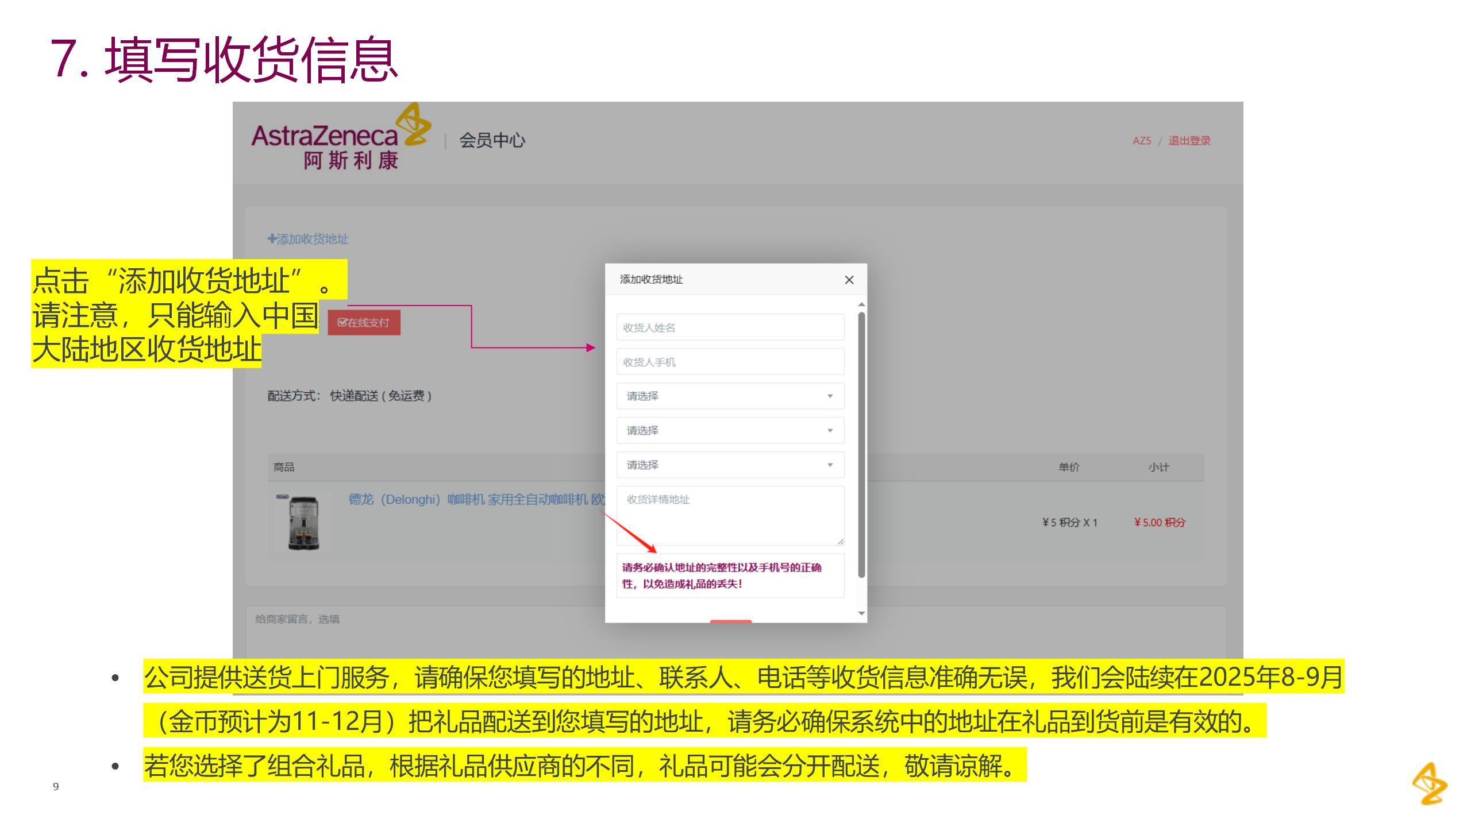Expand the third 请选择 dropdown

(730, 465)
